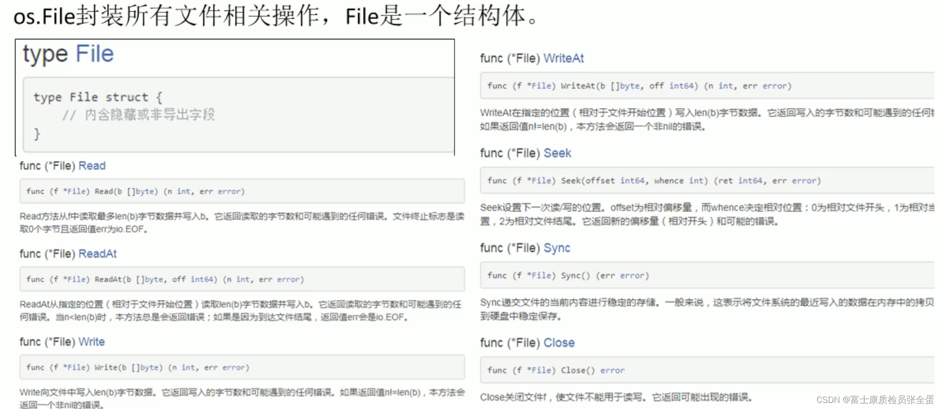Click the paragraph starting 'Write向文件中写入'
The image size is (941, 409).
click(x=242, y=398)
